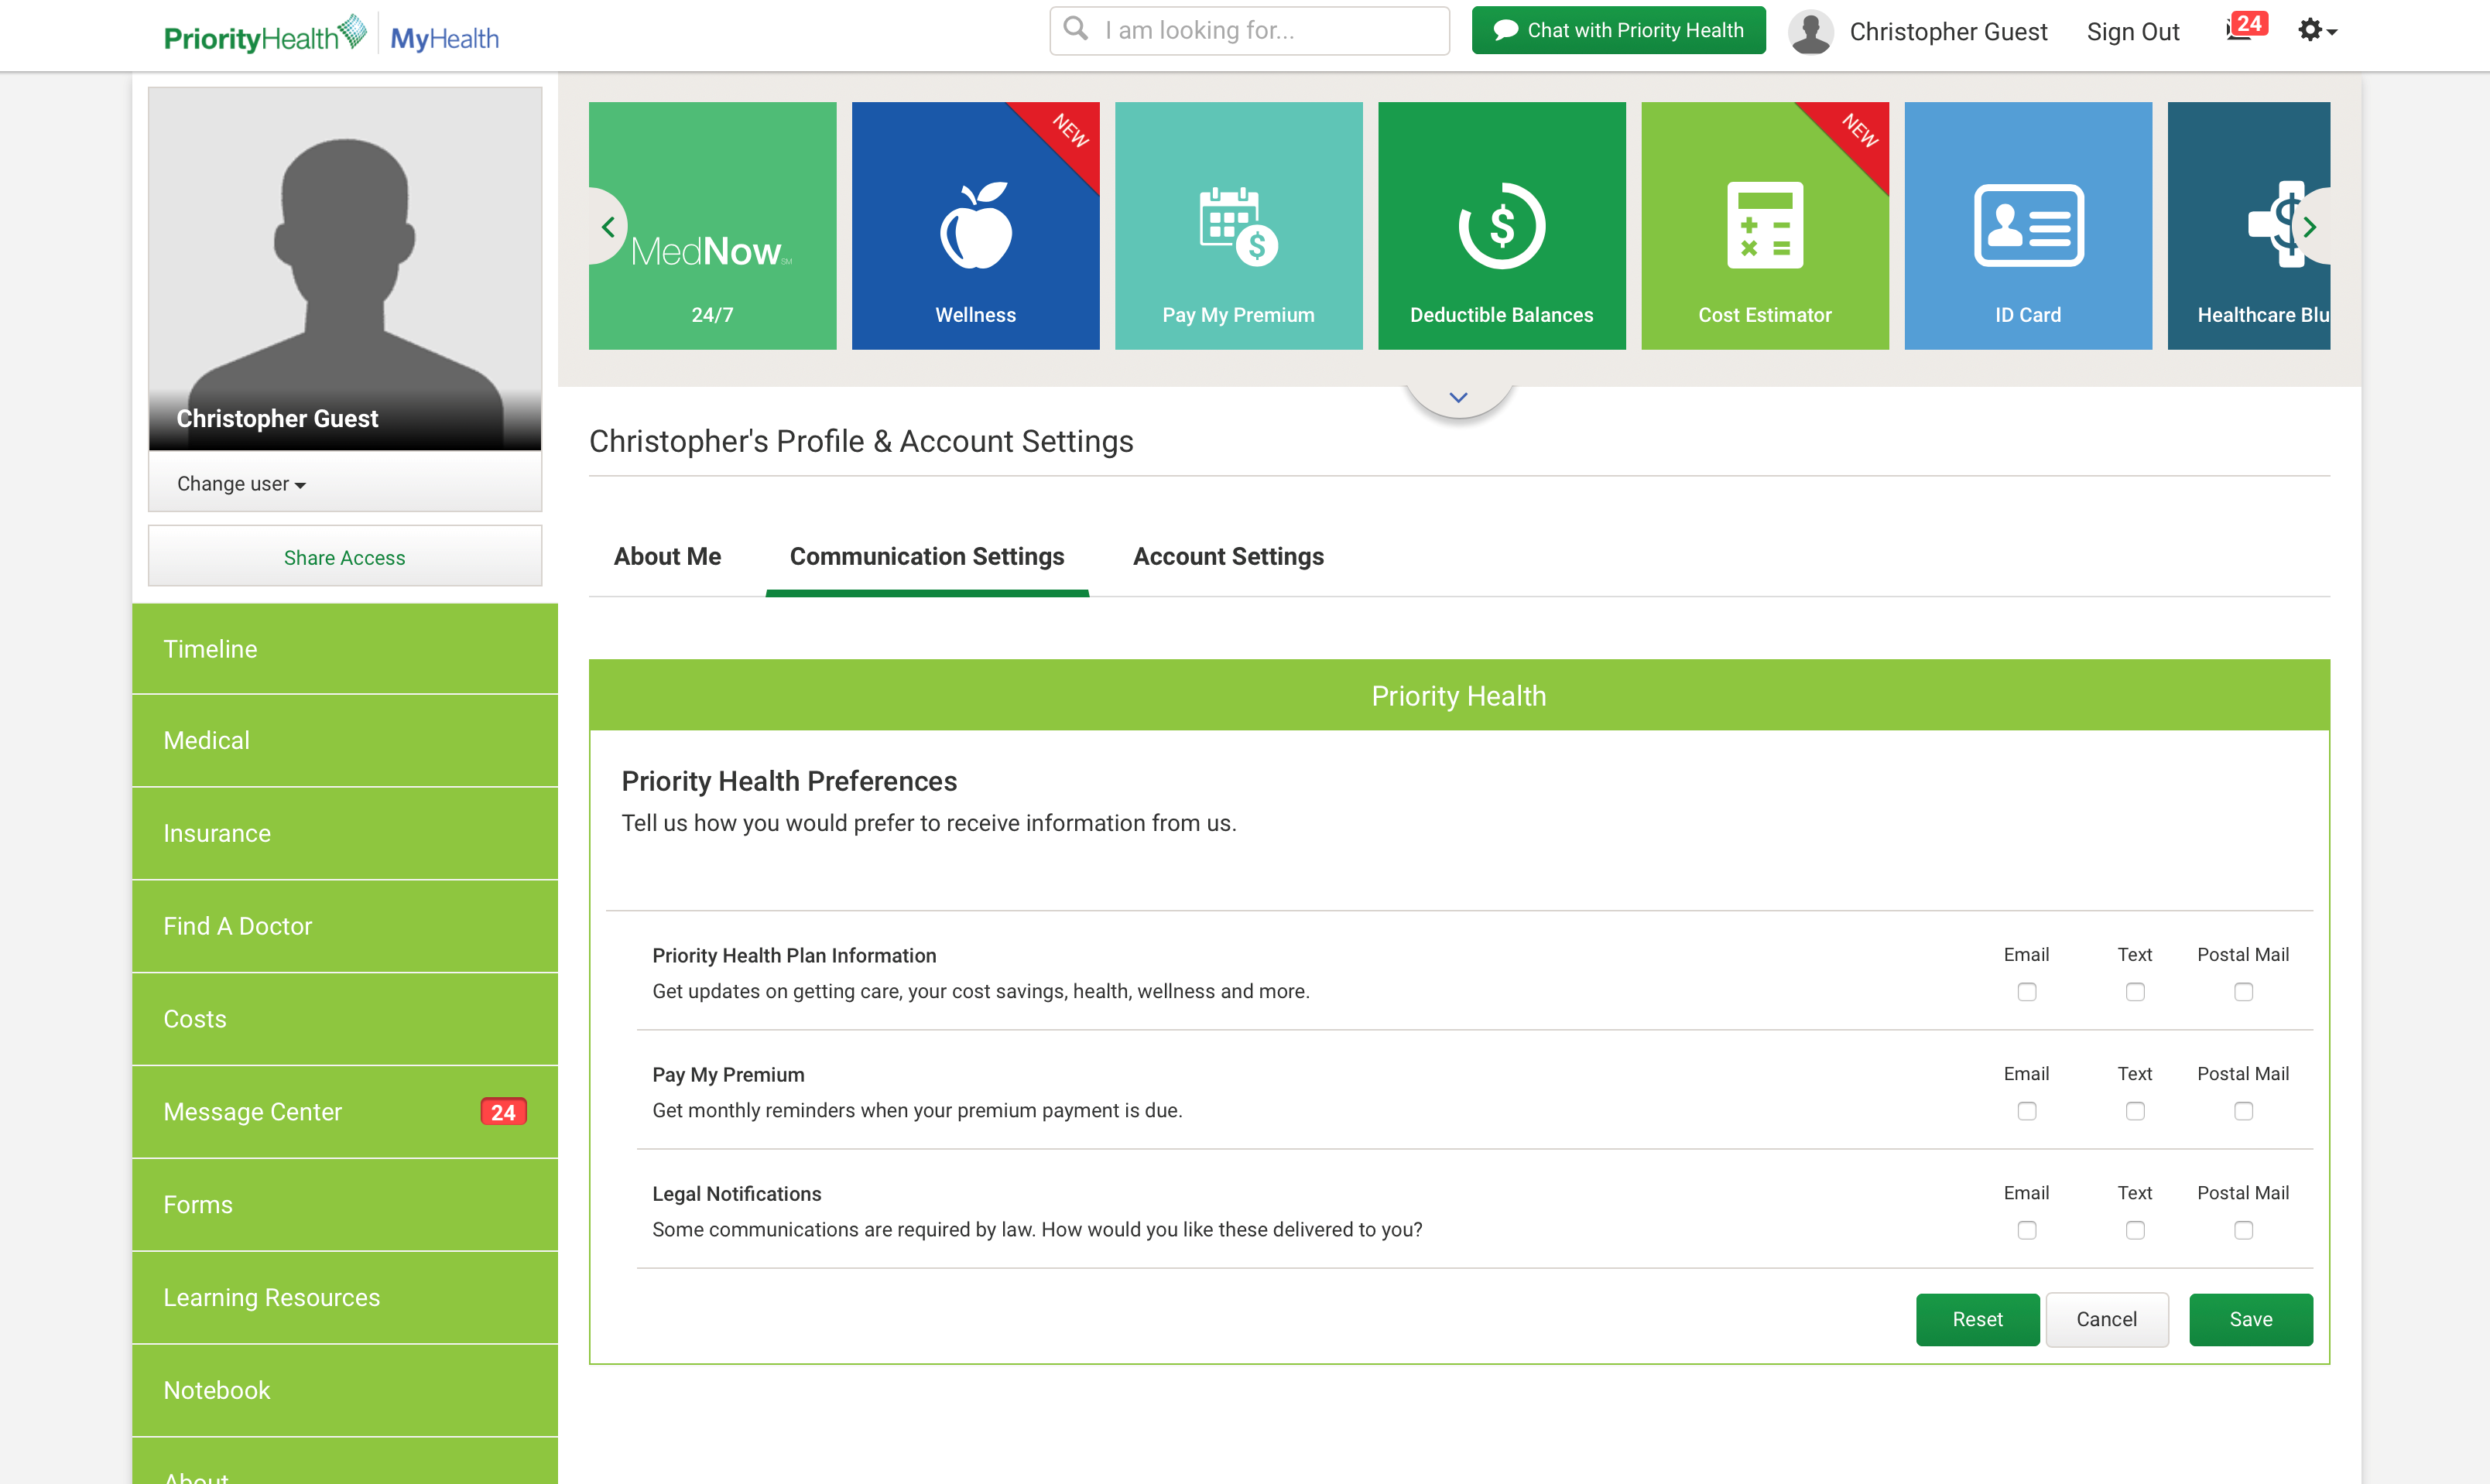2490x1484 pixels.
Task: Open the Change user dropdown
Action: (x=241, y=484)
